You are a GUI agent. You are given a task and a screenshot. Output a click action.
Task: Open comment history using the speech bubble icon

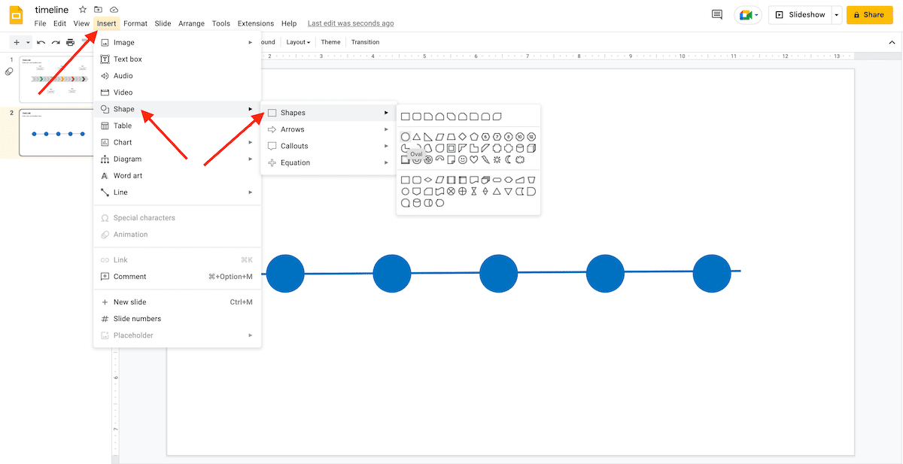(716, 14)
